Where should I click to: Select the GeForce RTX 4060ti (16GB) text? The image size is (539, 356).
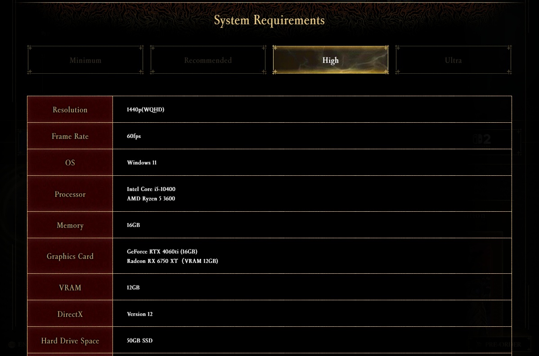pyautogui.click(x=162, y=252)
